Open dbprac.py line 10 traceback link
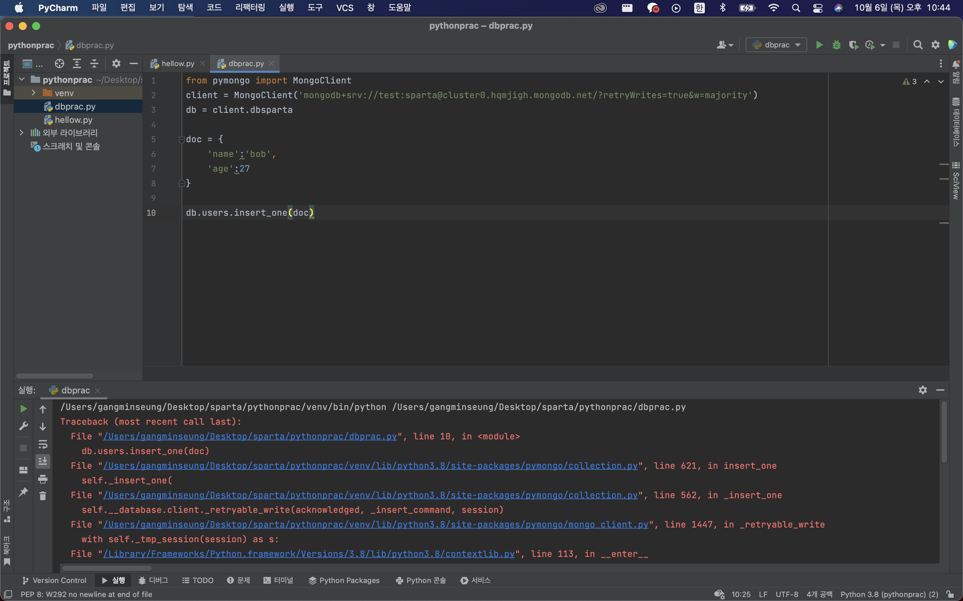This screenshot has height=601, width=963. coord(250,436)
